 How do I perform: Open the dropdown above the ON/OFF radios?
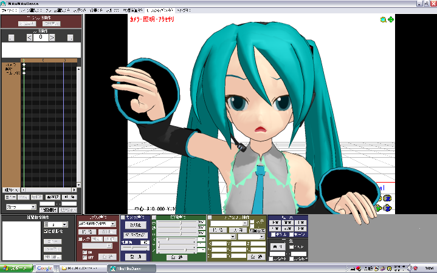[97, 246]
